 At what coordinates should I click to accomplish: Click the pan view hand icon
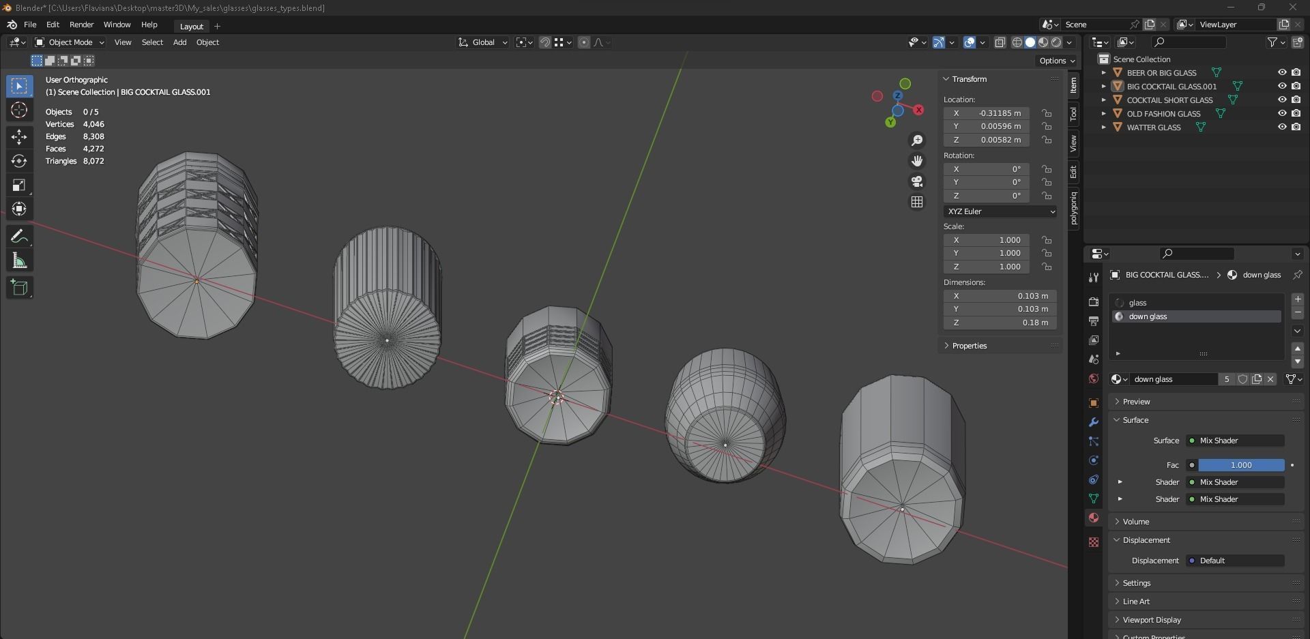tap(917, 161)
